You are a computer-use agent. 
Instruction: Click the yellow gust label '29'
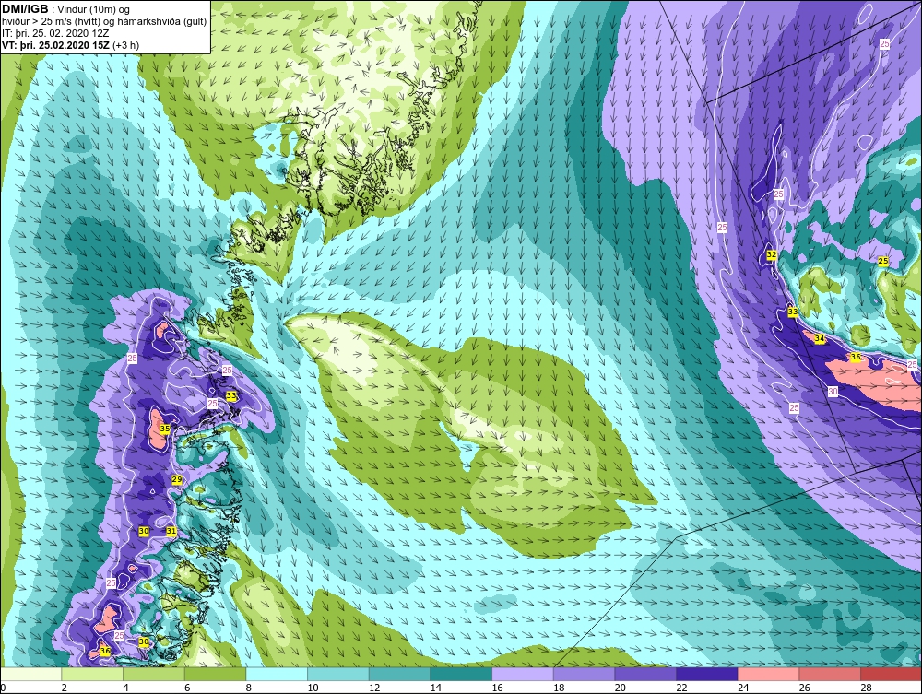(x=177, y=480)
